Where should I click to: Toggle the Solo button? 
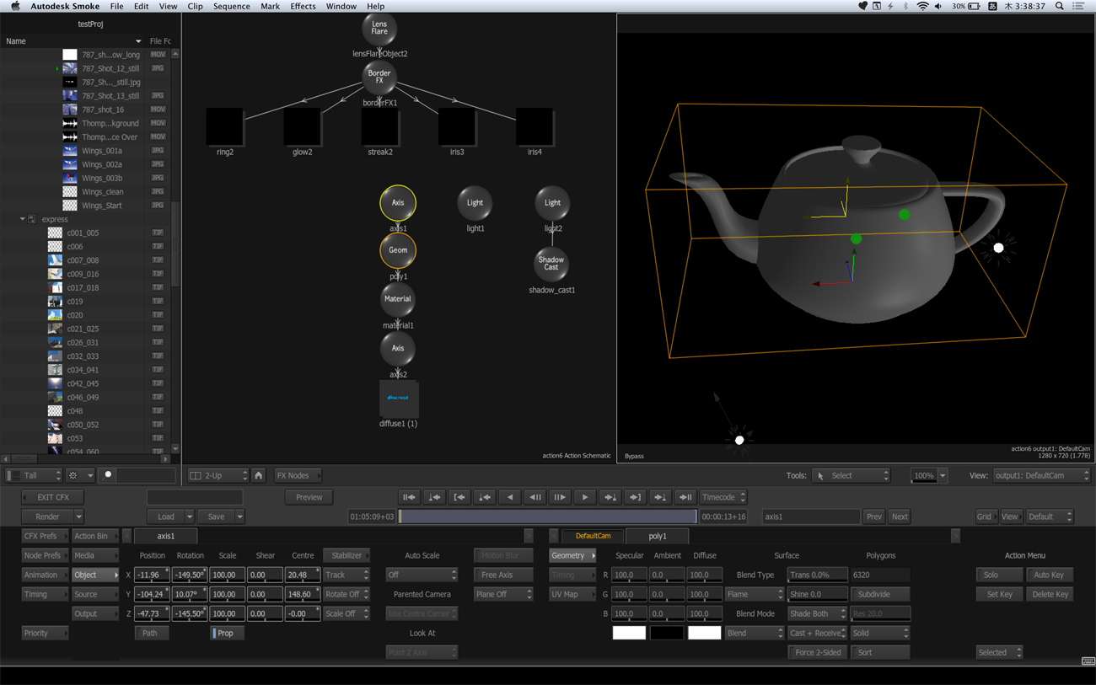(x=998, y=575)
